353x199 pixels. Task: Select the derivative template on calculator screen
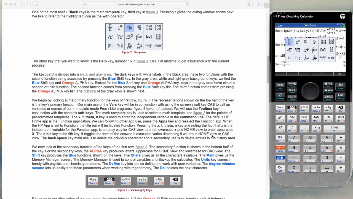315,42
